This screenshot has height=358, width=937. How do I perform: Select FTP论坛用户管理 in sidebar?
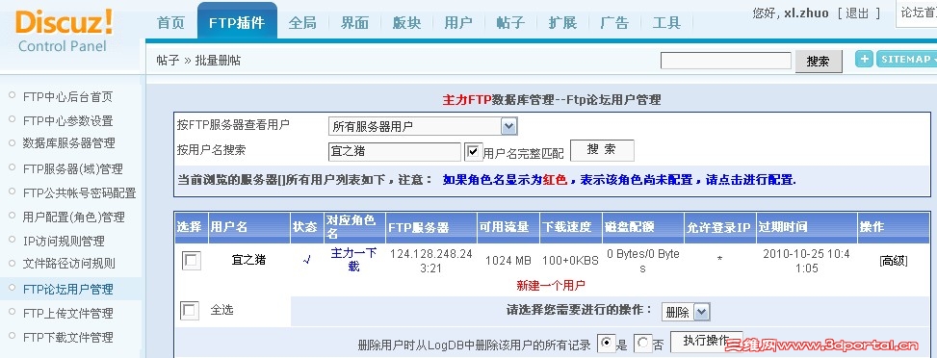[67, 290]
